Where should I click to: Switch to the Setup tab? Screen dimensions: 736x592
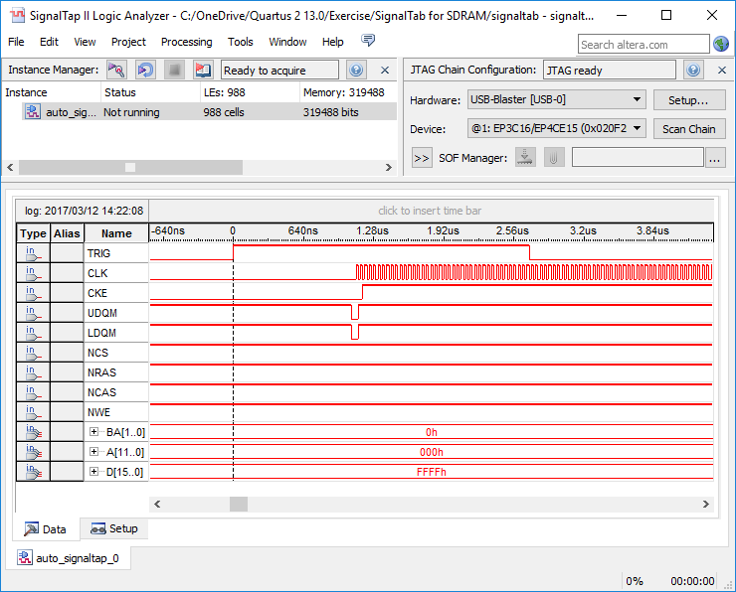(x=113, y=528)
